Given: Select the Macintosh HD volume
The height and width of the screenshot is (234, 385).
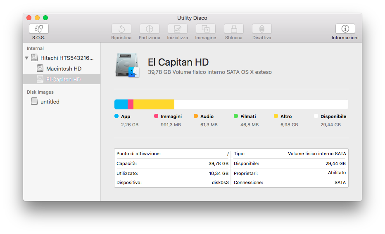Looking at the screenshot, I should (62, 69).
